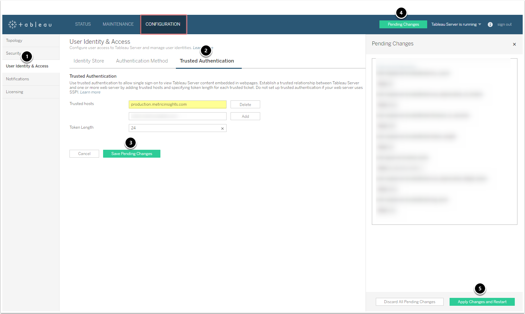Click the production.metricinsights.com trusted host field

(x=178, y=104)
